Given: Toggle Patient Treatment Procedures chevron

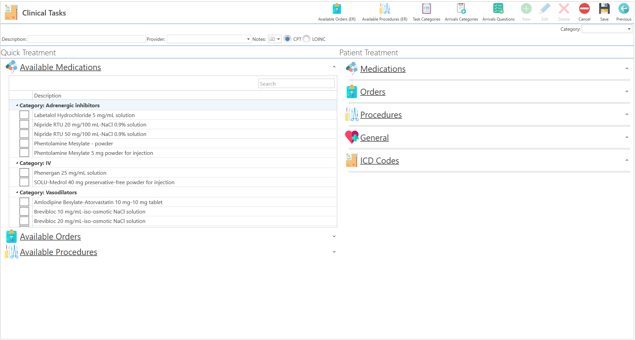Looking at the screenshot, I should 627,114.
